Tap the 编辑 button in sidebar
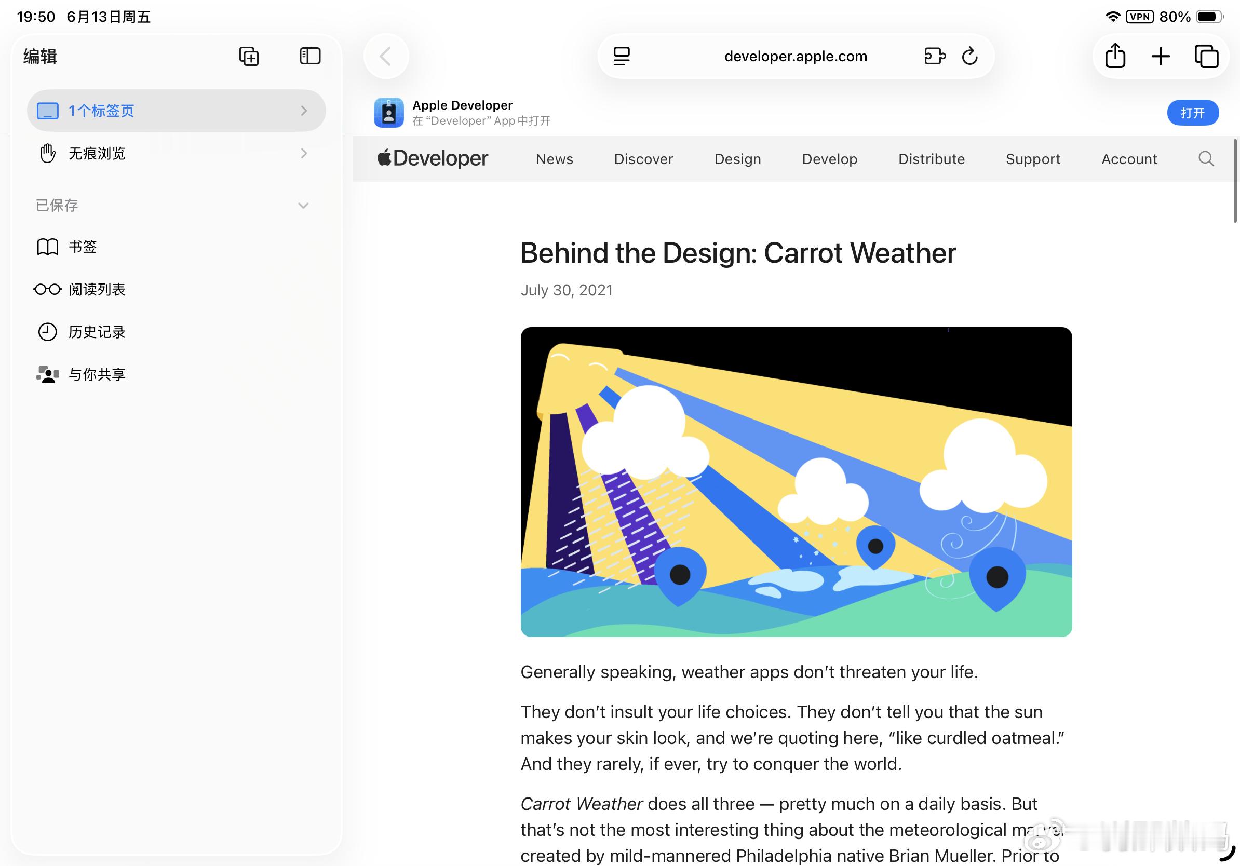Screen dimensions: 1240x866 point(41,56)
